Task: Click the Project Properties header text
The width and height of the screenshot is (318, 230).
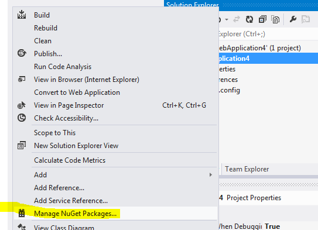Action: click(254, 198)
